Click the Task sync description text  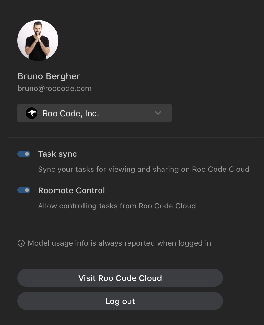(x=144, y=169)
